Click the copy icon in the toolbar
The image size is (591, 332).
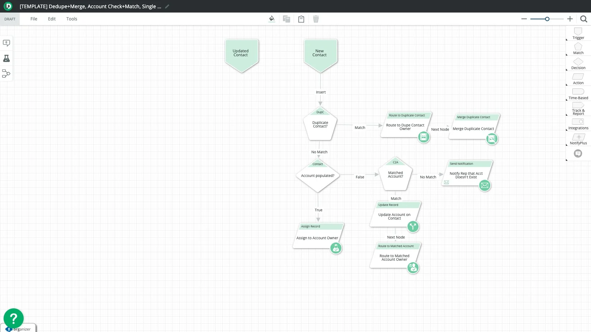(x=286, y=19)
